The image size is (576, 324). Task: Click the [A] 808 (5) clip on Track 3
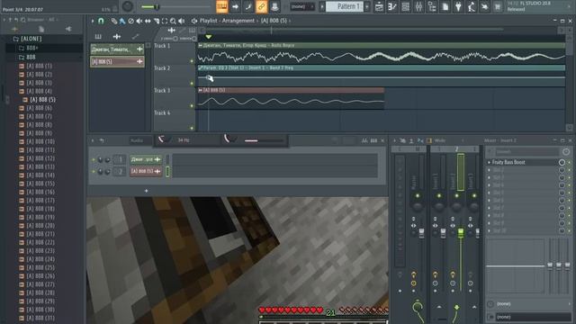[291, 99]
